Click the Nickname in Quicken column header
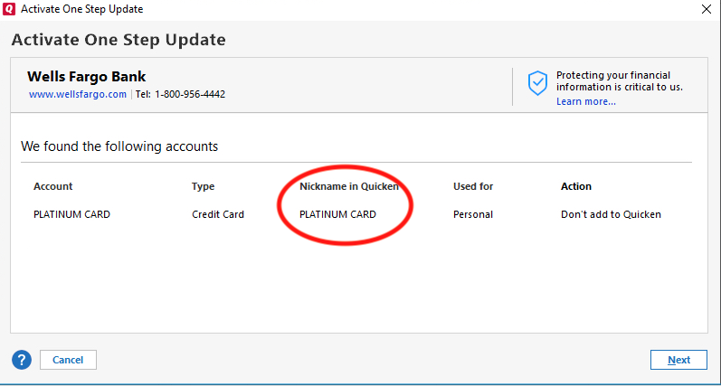Viewport: 721px width, 386px height. click(x=349, y=186)
